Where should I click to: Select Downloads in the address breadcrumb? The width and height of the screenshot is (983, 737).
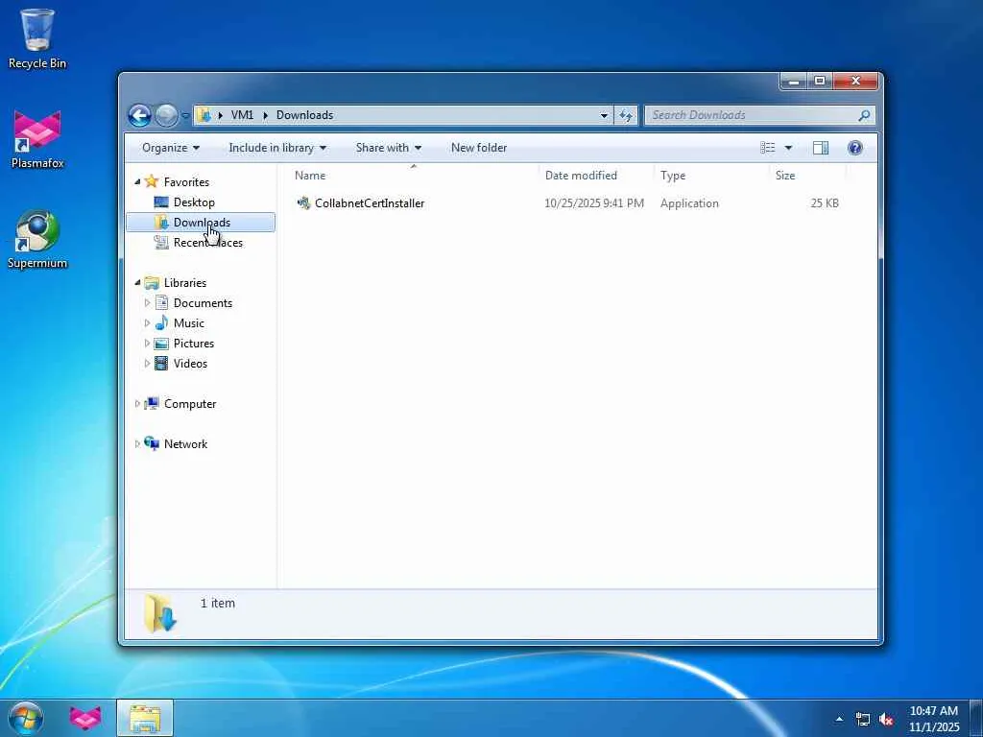[x=304, y=115]
